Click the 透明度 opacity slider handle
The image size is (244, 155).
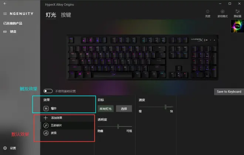click(x=118, y=127)
